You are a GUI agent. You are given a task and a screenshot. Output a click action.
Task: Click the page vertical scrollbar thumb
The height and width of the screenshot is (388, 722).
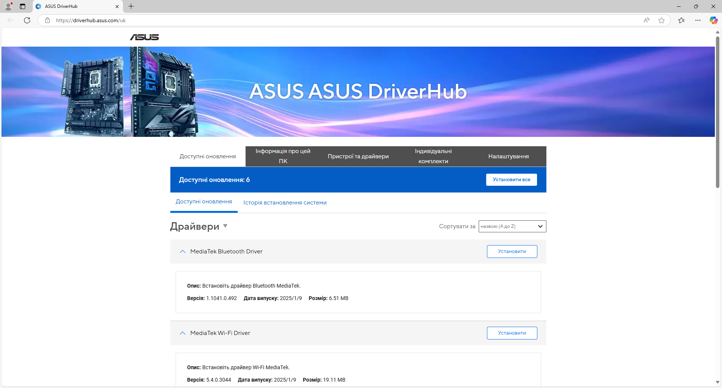717,112
